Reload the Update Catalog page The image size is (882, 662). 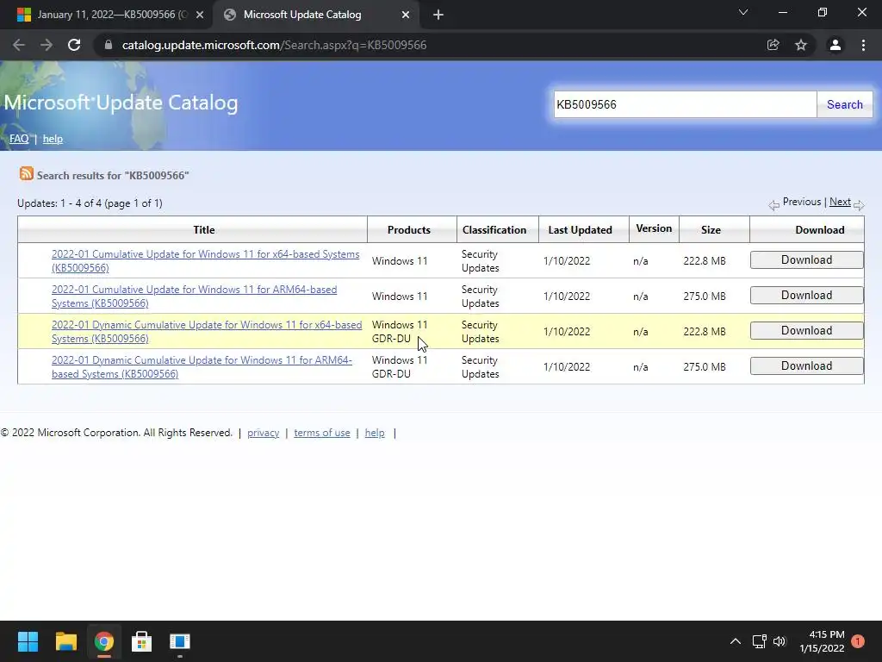tap(74, 45)
